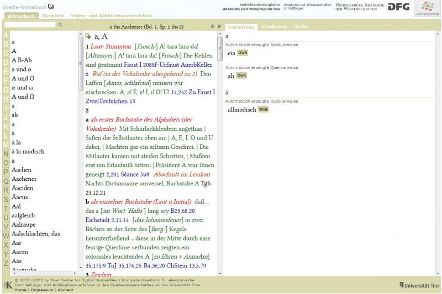Click GWB badge next to 'allmodisch'

(x=264, y=109)
